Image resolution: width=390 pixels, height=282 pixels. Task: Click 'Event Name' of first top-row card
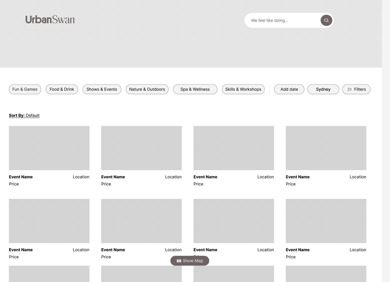21,177
